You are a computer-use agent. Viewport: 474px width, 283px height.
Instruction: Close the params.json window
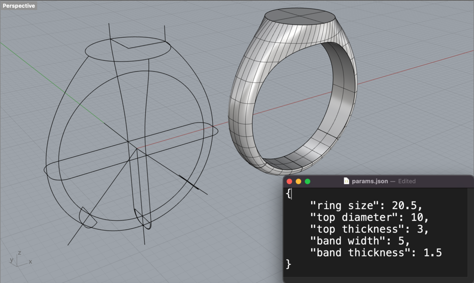pyautogui.click(x=289, y=182)
